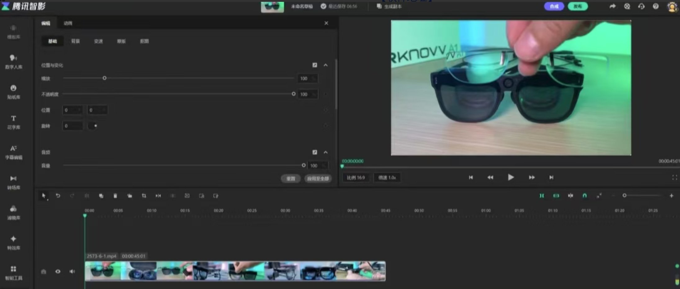This screenshot has height=289, width=680.
Task: Open the 转场库 transitions library
Action: [13, 182]
